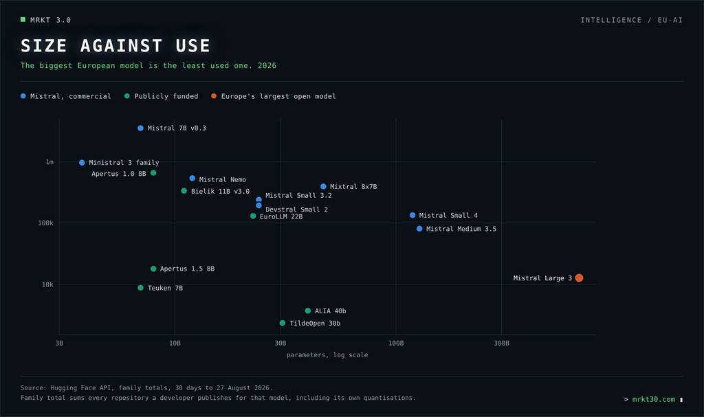Screen dimensions: 704x417
Task: Click the MRKT 3.0 header text
Action: coord(50,20)
